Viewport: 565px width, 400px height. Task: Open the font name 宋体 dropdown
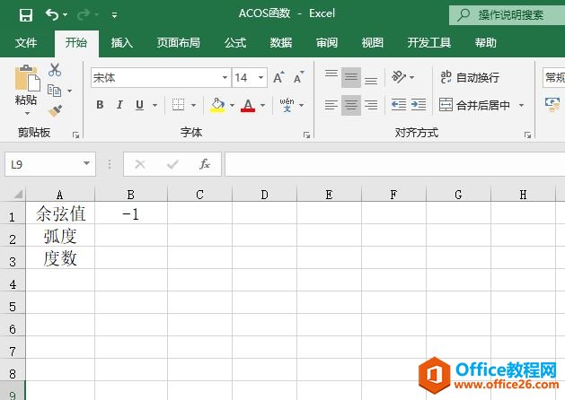point(225,78)
